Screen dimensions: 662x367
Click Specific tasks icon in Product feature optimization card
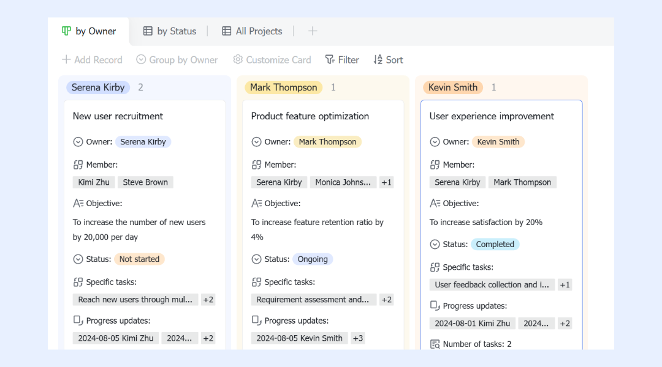(256, 282)
